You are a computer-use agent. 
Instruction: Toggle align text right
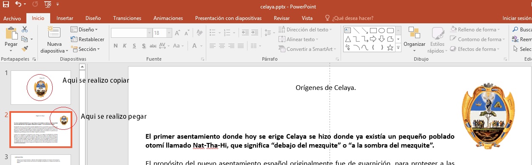click(x=231, y=46)
